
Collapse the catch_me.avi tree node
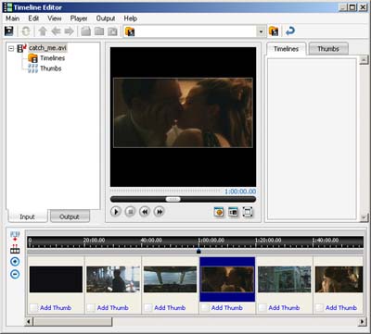pos(11,48)
